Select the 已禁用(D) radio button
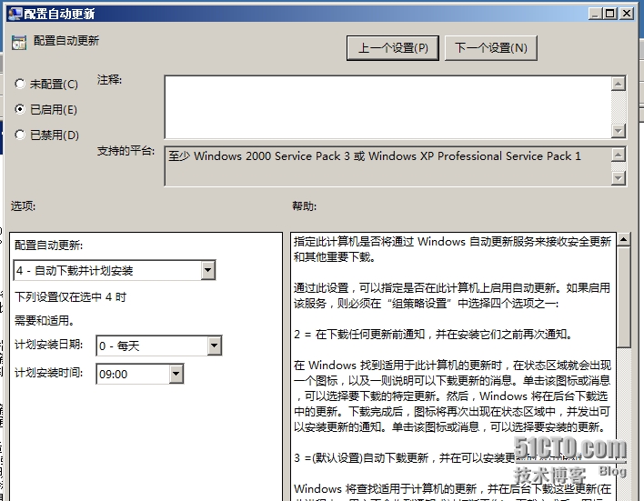The image size is (644, 501). tap(20, 135)
